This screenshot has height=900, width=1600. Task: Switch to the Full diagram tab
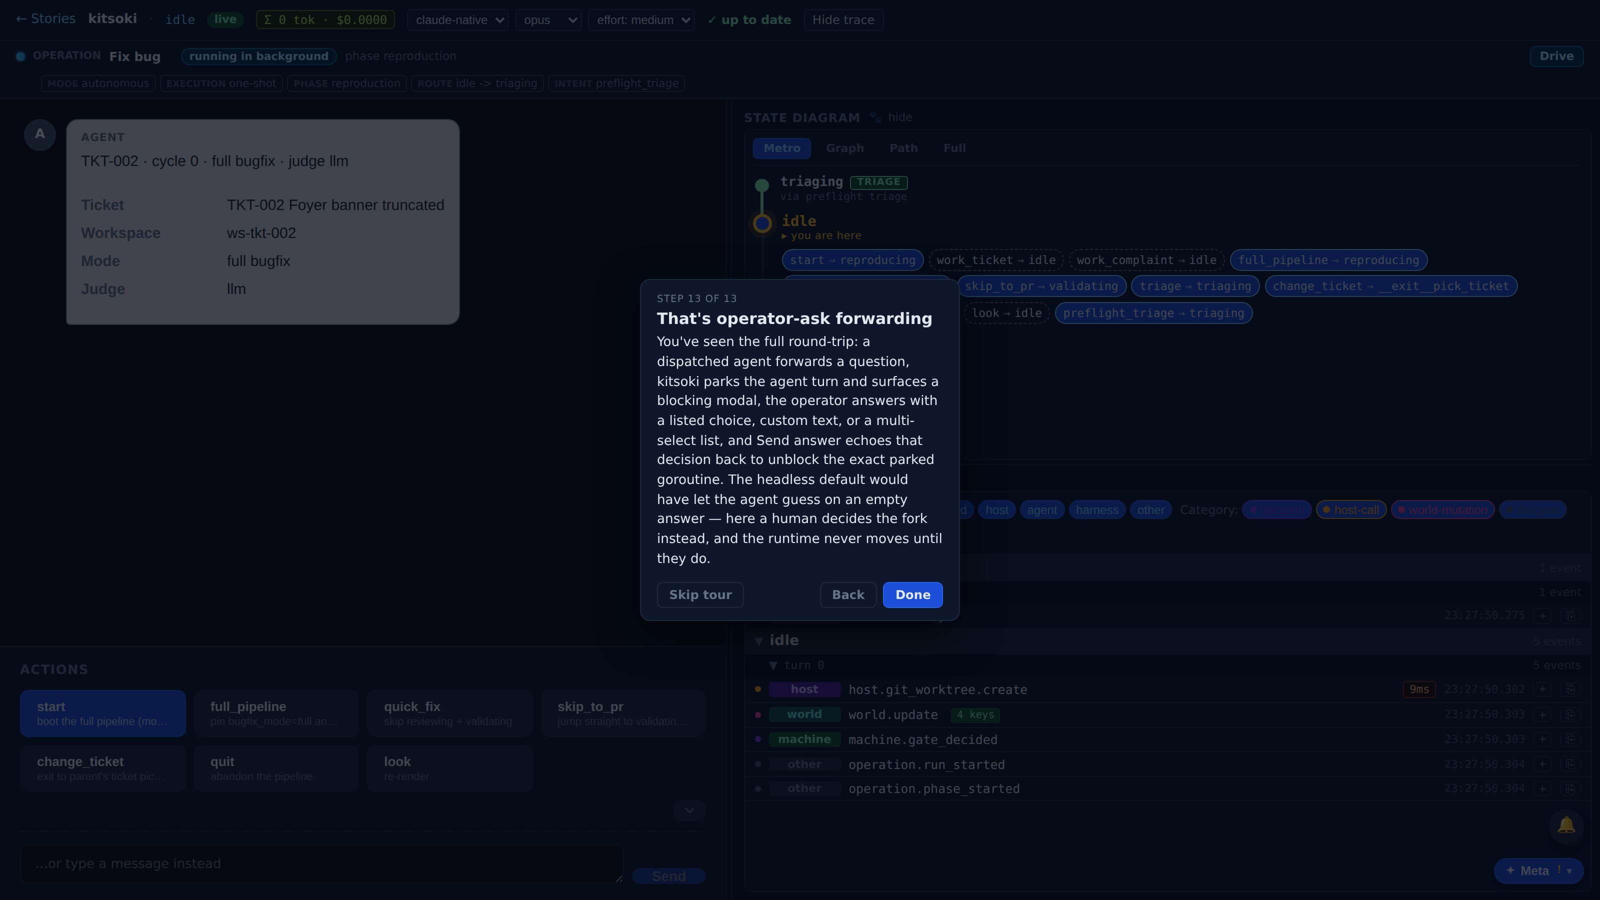pos(954,148)
